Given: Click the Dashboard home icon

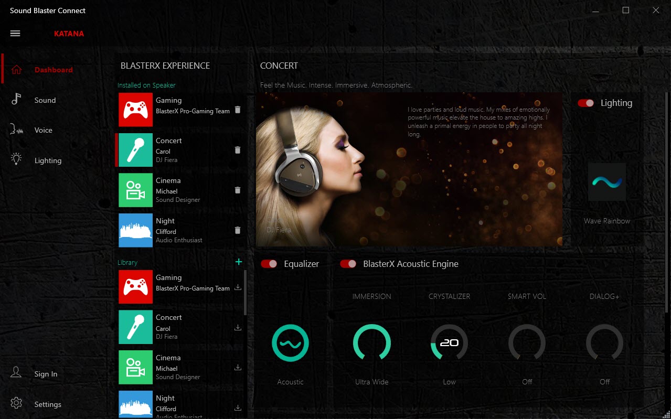Looking at the screenshot, I should (17, 70).
